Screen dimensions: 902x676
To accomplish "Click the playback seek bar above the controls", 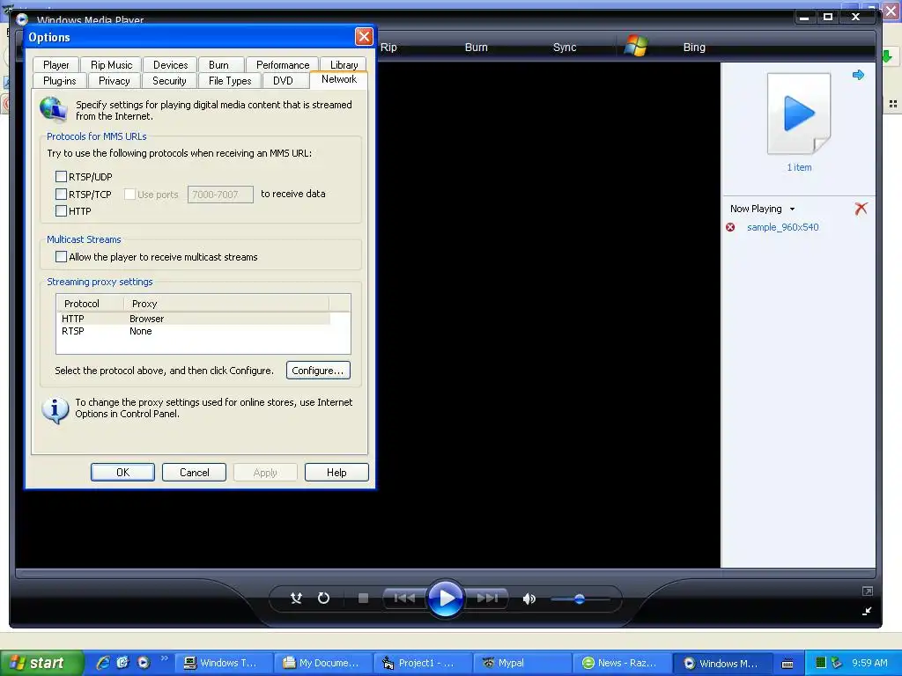I will [445, 573].
